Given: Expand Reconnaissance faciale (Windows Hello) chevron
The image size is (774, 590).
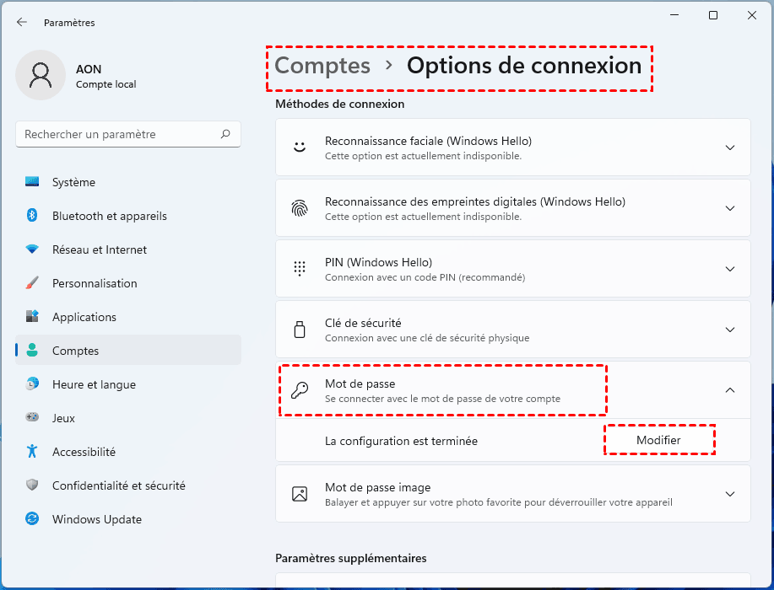Looking at the screenshot, I should (730, 147).
